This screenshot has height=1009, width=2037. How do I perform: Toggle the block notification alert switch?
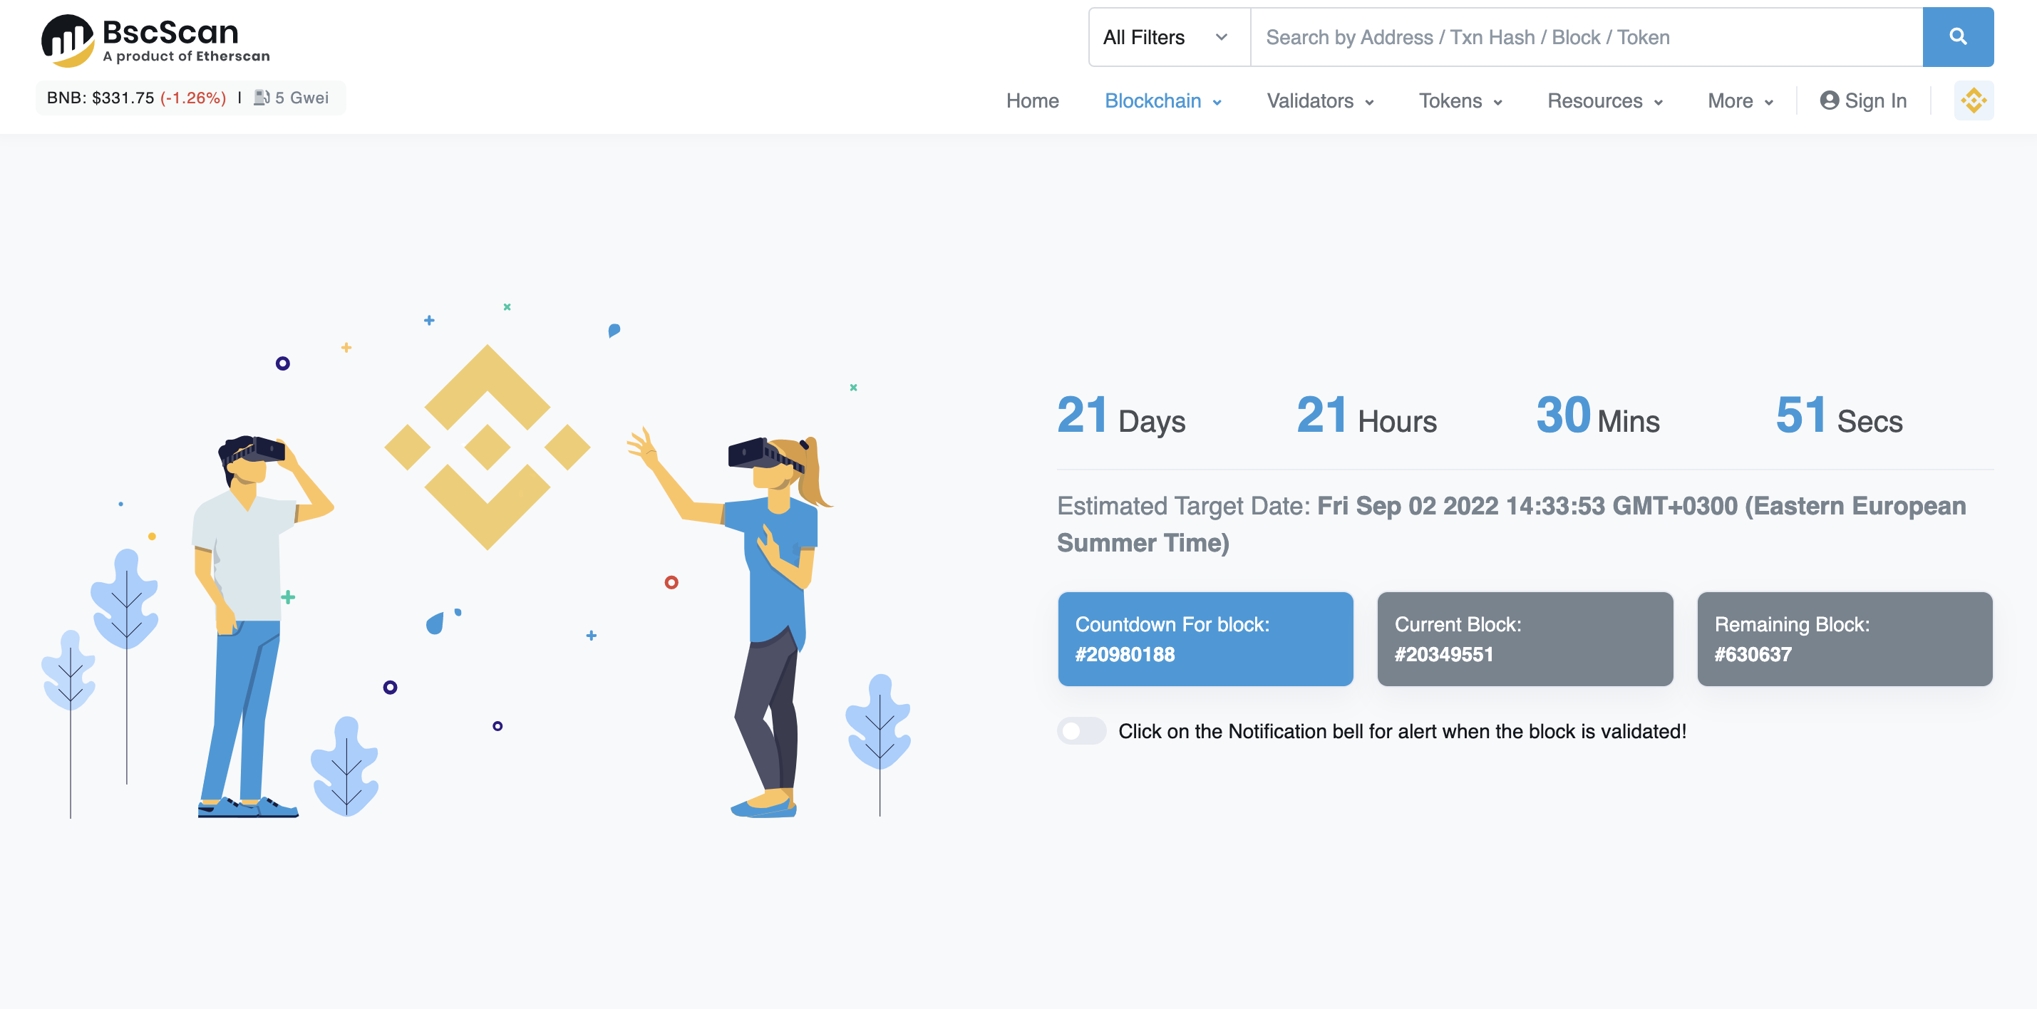point(1081,730)
